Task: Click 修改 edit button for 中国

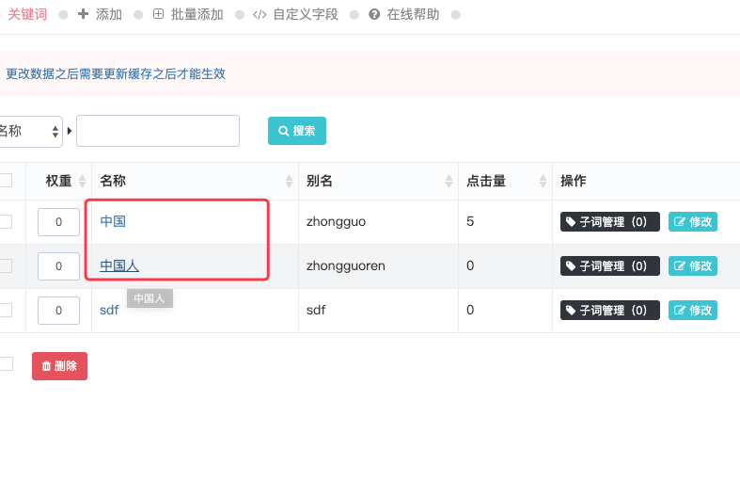Action: [693, 221]
